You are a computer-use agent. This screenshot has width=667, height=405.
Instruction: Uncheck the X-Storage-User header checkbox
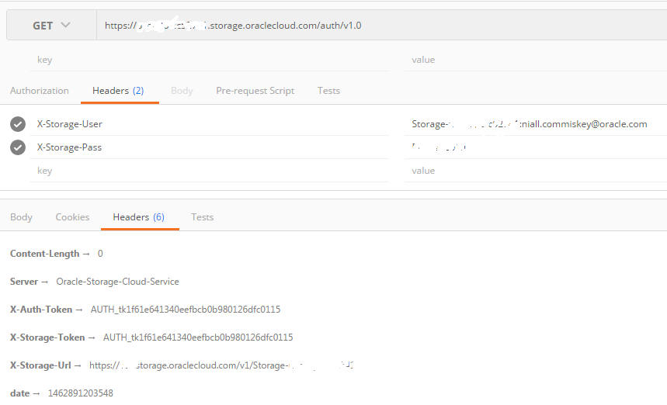(x=18, y=124)
